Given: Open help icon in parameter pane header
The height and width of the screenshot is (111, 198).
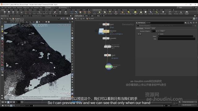Looking at the screenshot, I should click(x=196, y=23).
